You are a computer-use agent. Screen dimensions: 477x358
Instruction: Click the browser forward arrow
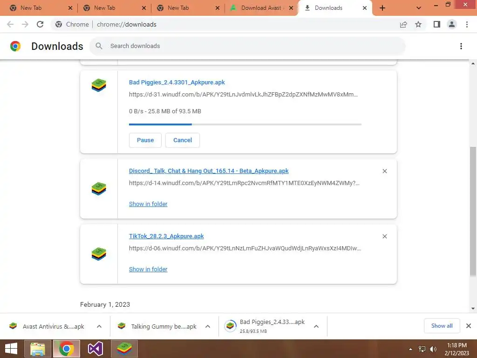pyautogui.click(x=25, y=24)
